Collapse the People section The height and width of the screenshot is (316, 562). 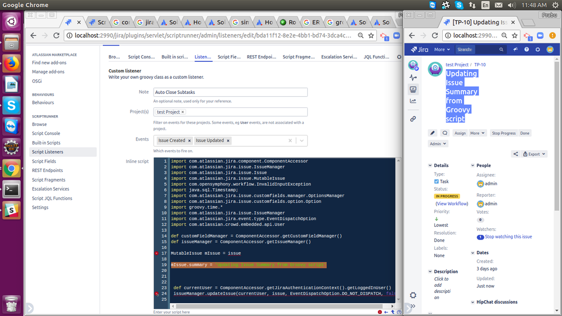[x=473, y=165]
